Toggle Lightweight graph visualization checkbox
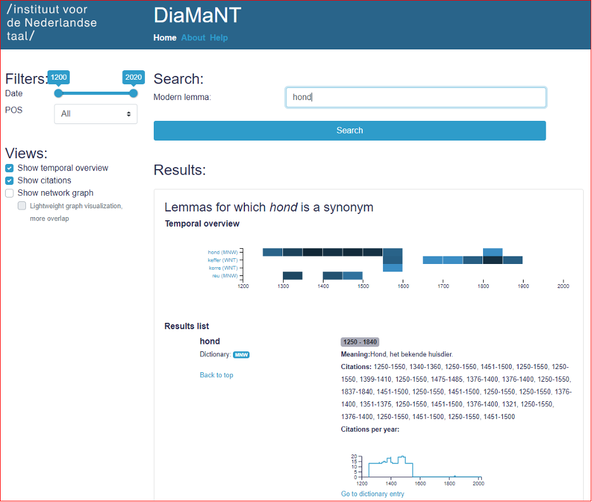 tap(22, 206)
